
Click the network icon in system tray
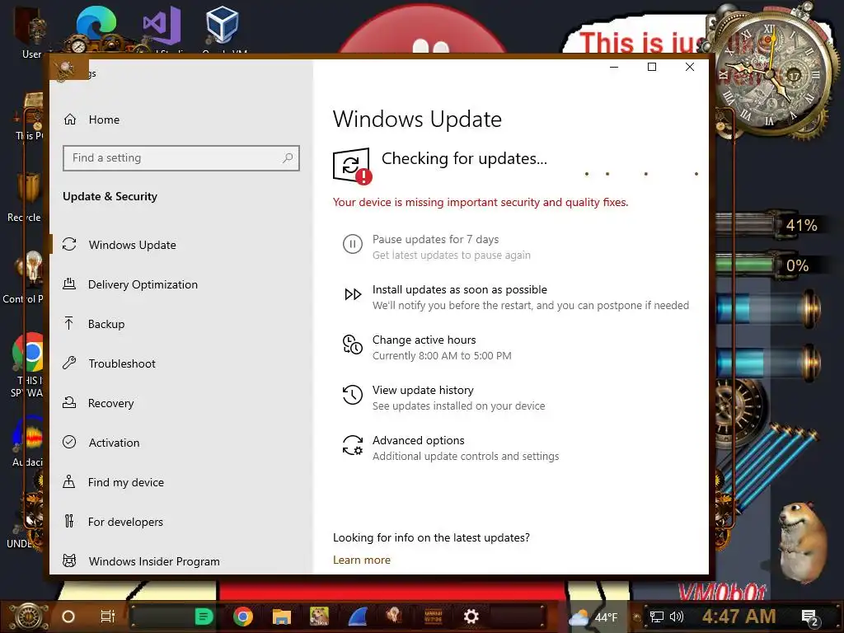[656, 617]
